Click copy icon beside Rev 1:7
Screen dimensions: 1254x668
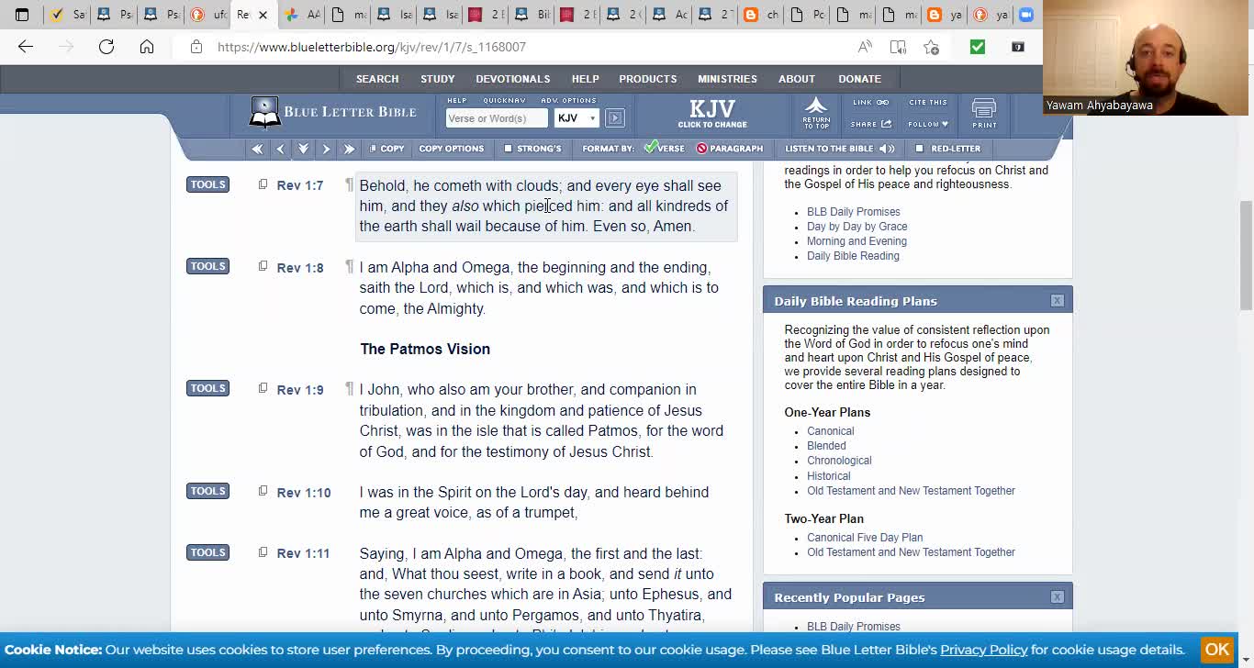click(263, 184)
